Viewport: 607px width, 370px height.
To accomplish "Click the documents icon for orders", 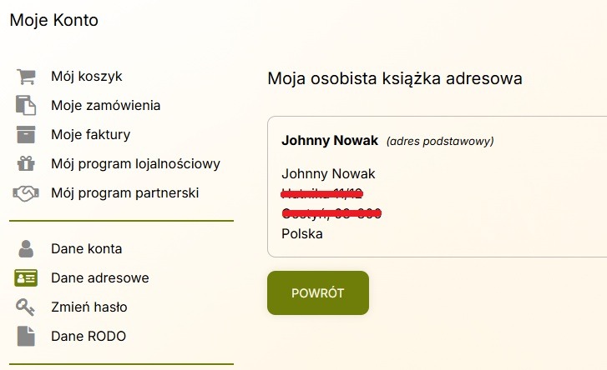I will point(26,106).
